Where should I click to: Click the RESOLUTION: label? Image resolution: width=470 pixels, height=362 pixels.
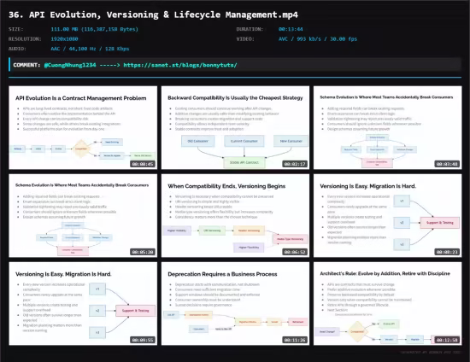(x=25, y=39)
